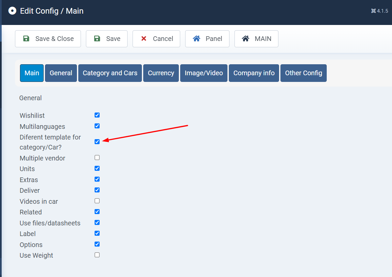The height and width of the screenshot is (277, 392).
Task: Toggle the Options checkbox
Action: 97,244
